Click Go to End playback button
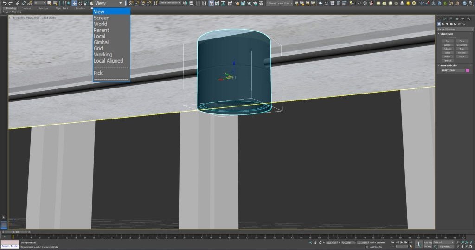The height and width of the screenshot is (250, 475). tap(411, 242)
